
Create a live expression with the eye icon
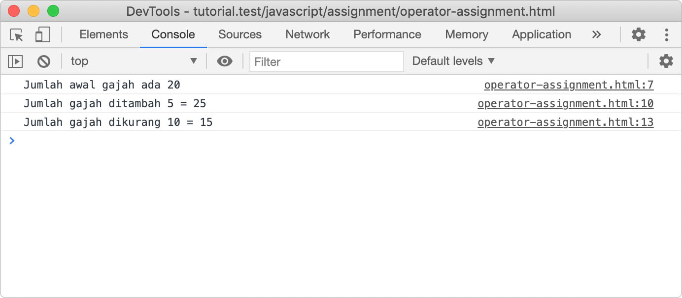coord(225,61)
